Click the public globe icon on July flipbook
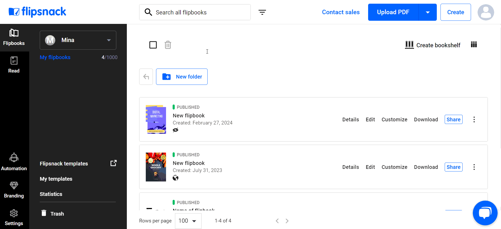 tap(176, 178)
